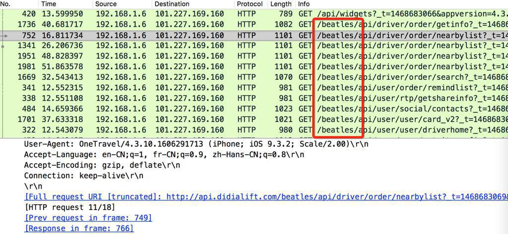Select the Accept-Language header line
Screen dimensions: 508x234
[164, 155]
